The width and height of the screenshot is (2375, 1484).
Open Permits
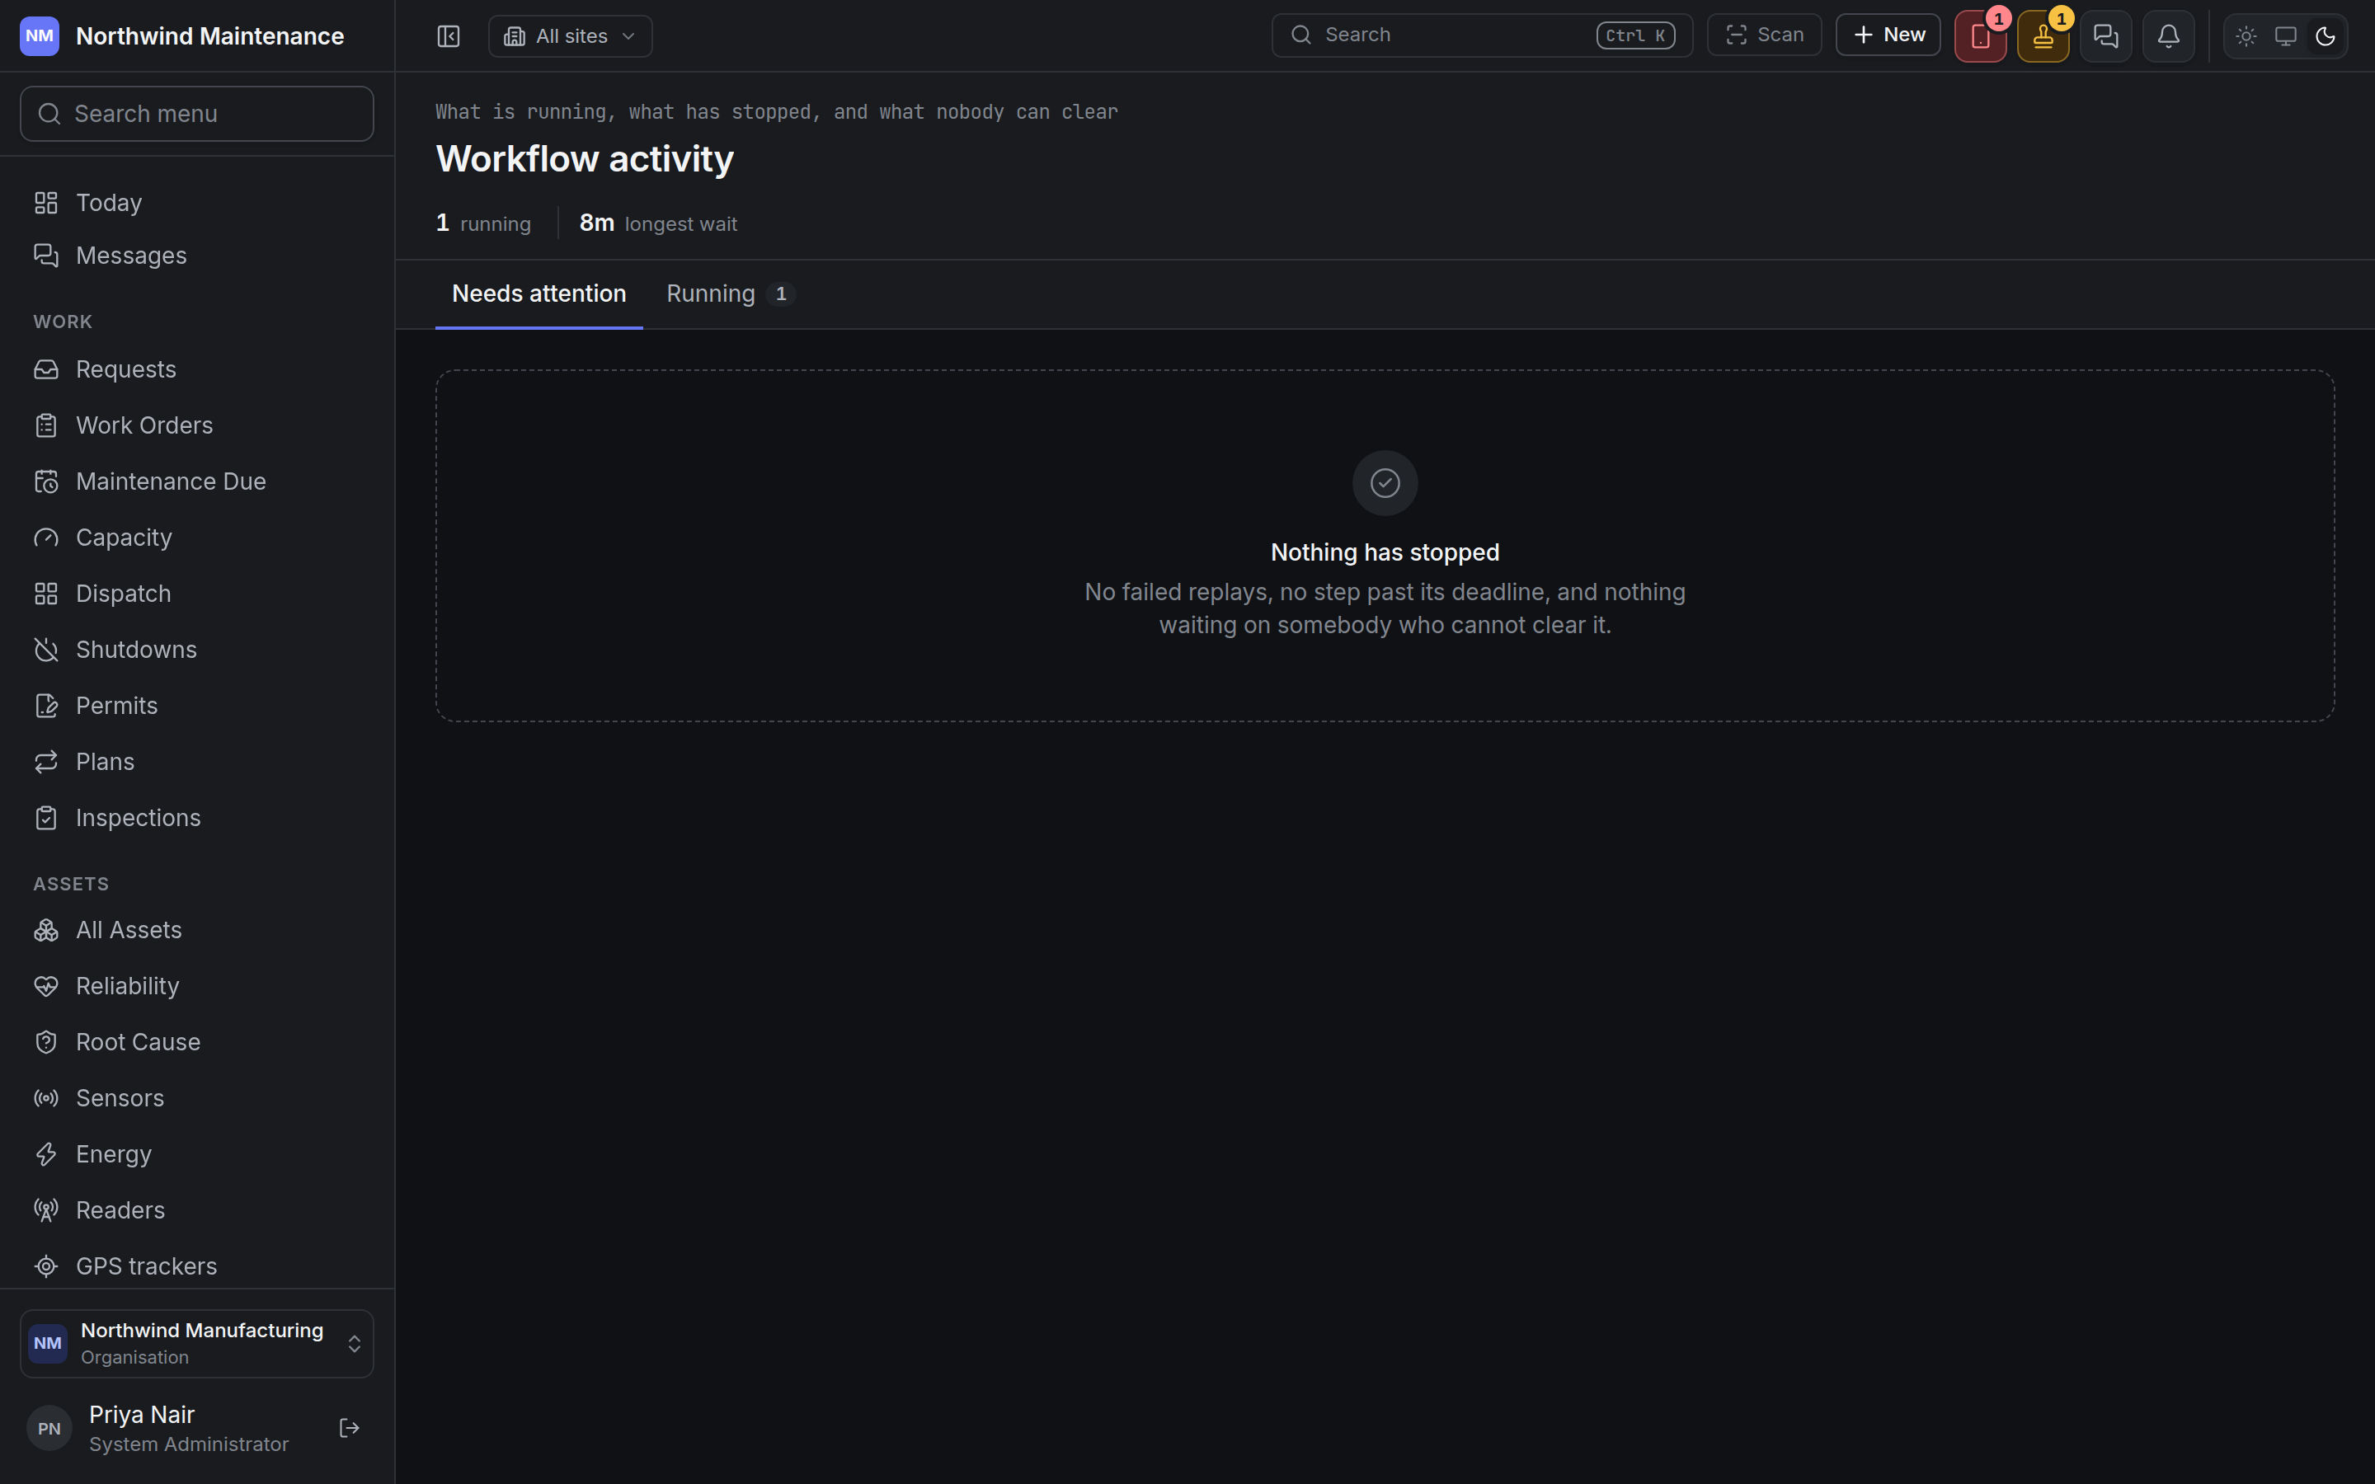pyautogui.click(x=197, y=705)
